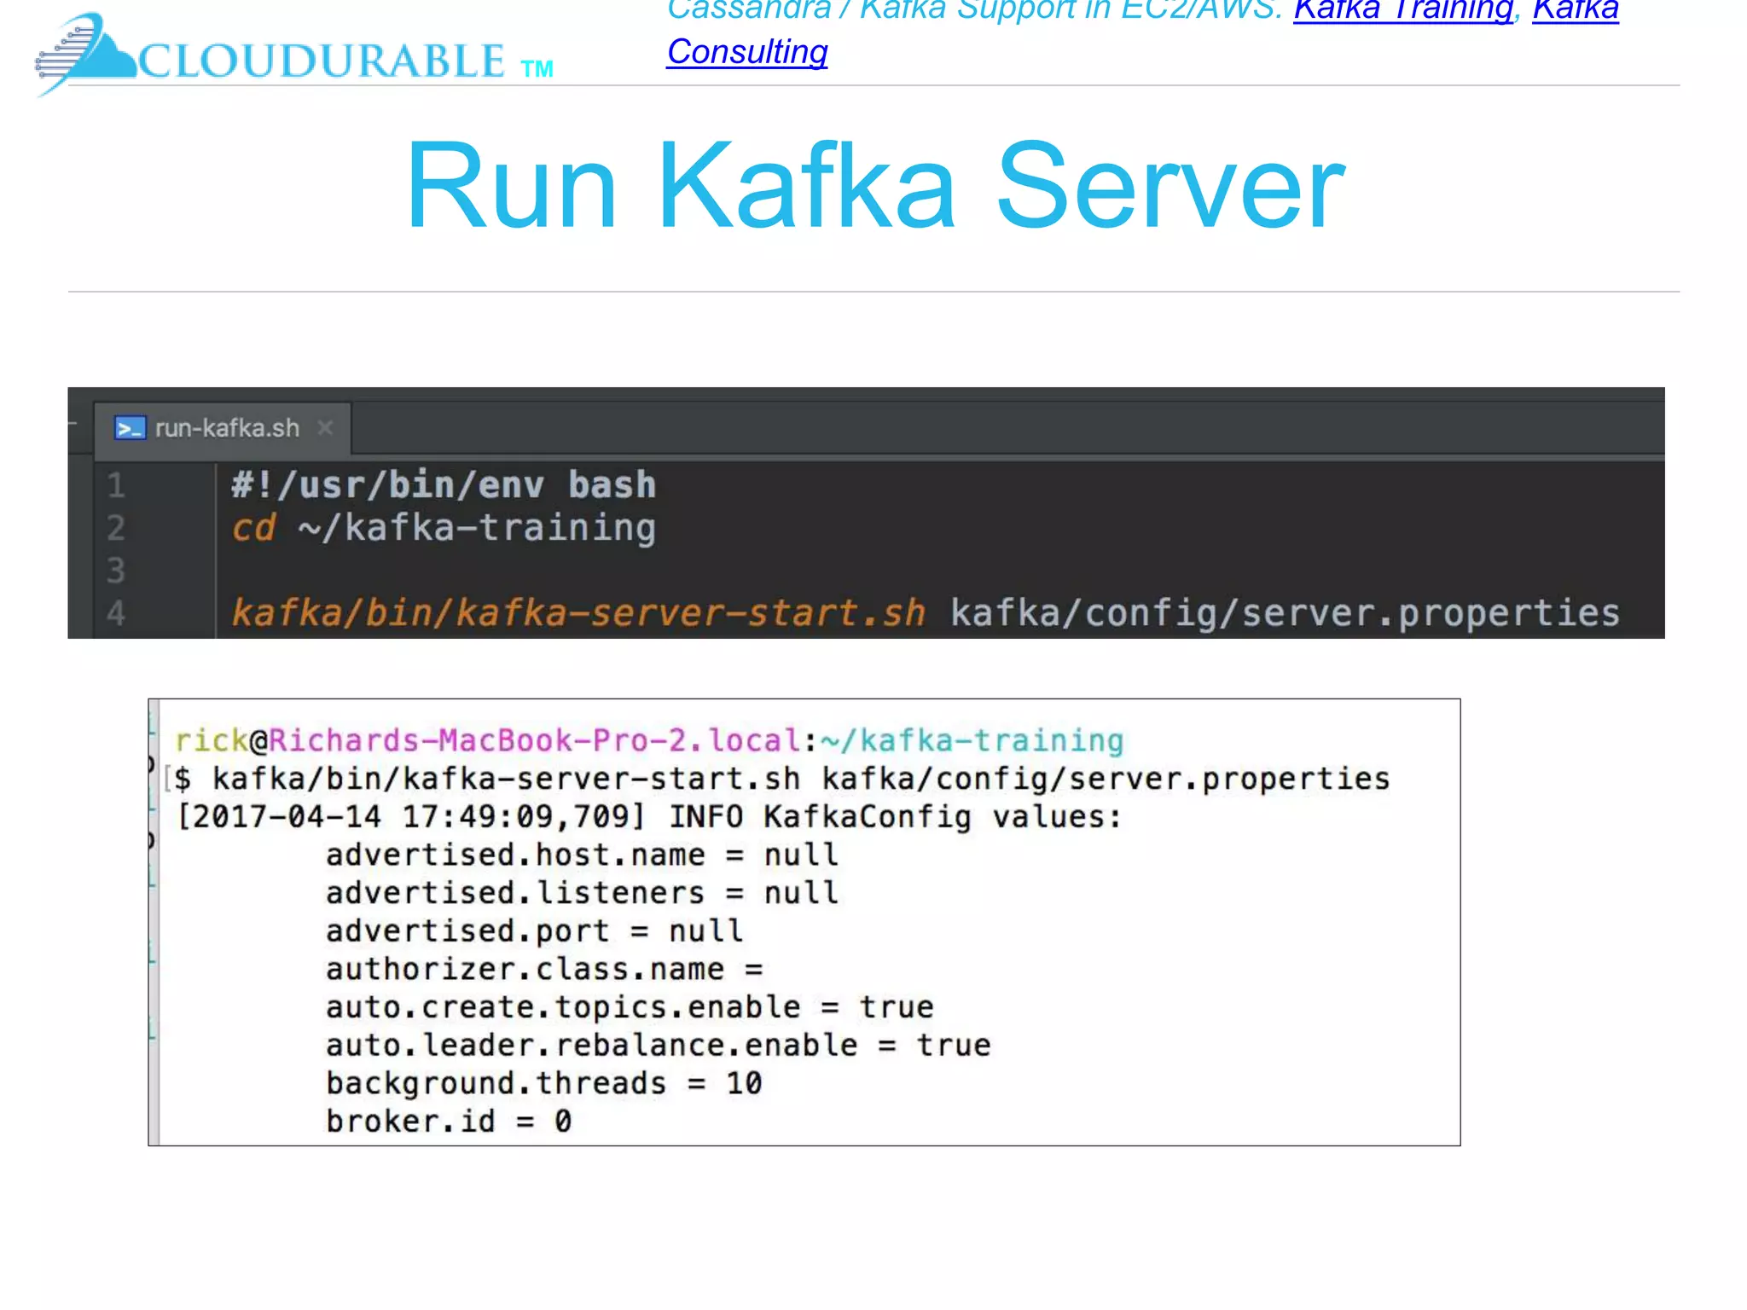Open the Kafka Training link

coord(1403,10)
